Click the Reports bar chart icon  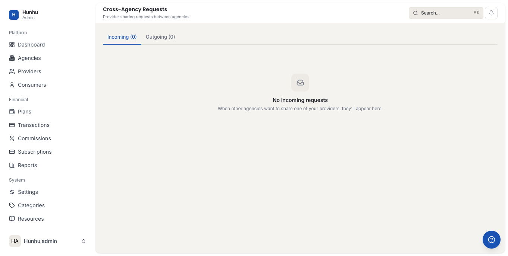tap(12, 165)
